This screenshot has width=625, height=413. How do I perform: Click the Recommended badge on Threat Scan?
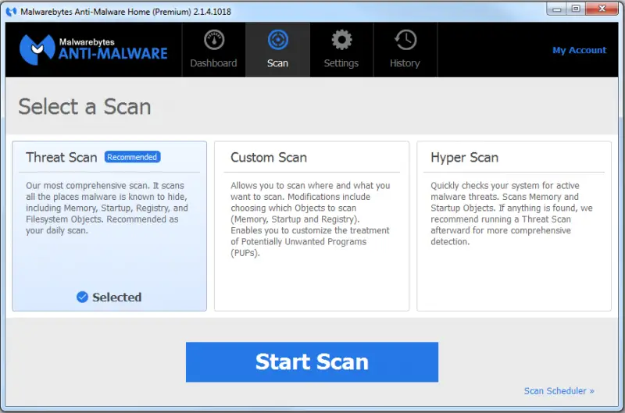132,157
